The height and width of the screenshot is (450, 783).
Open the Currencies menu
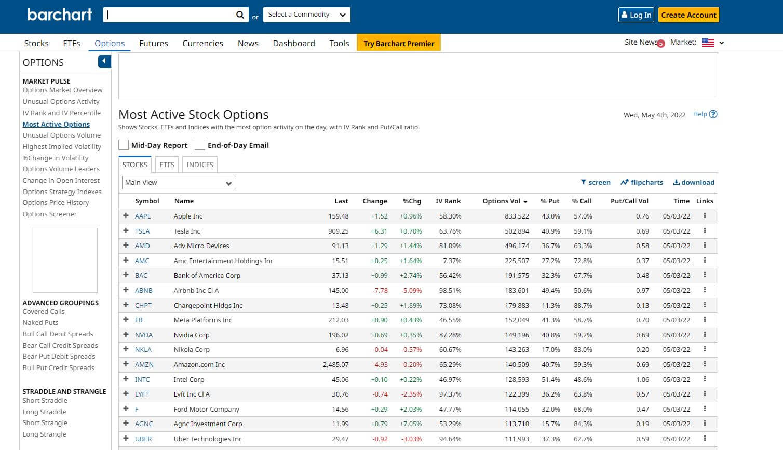pos(203,43)
